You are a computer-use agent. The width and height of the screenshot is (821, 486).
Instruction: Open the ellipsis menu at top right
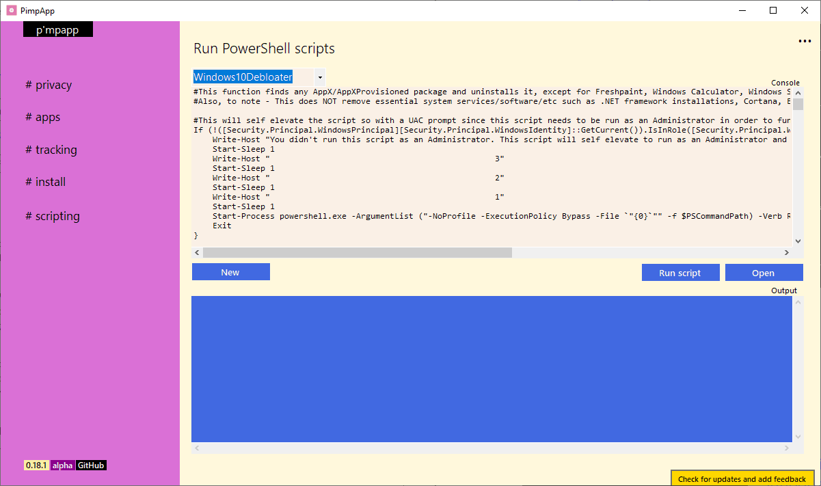(804, 41)
